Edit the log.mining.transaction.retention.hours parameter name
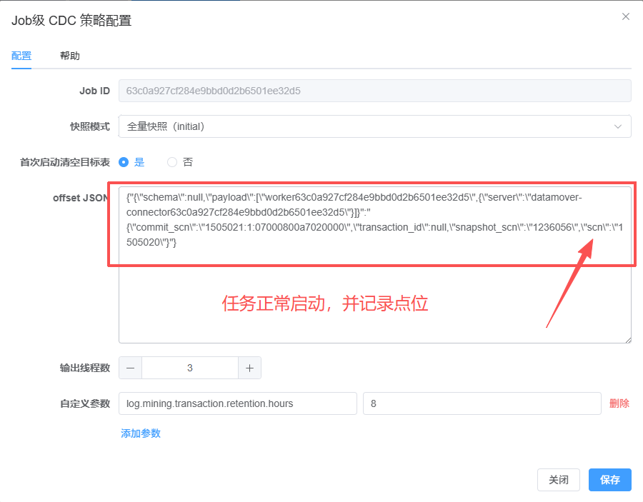Viewport: 643px width, 502px height. (238, 403)
